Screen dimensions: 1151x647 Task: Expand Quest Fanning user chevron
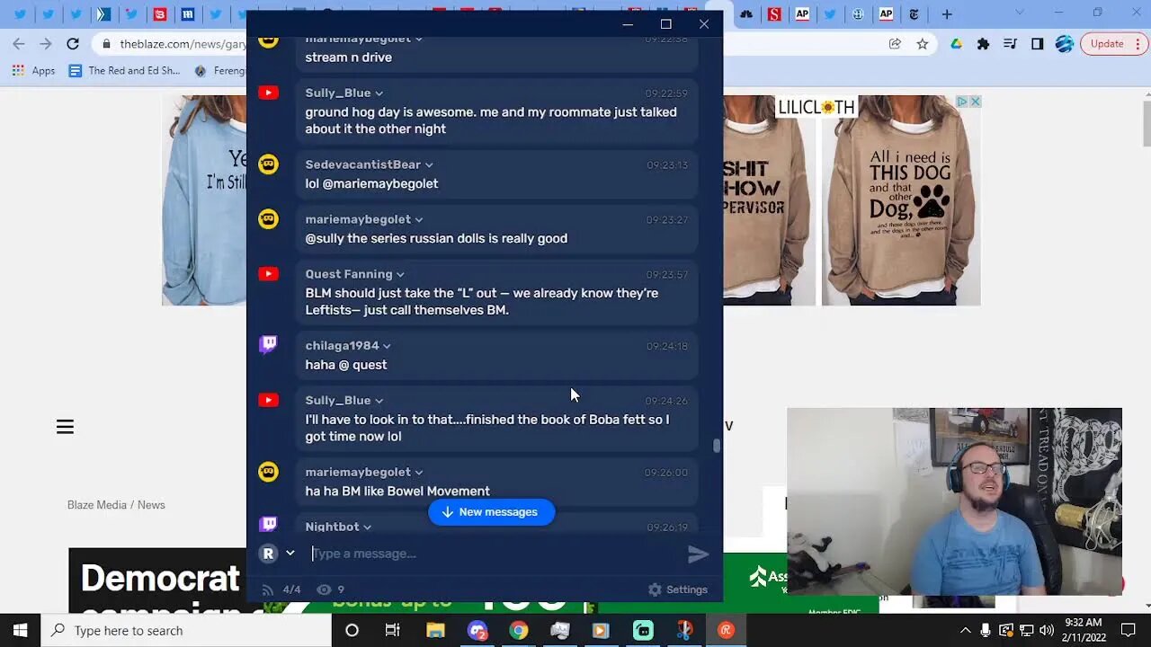click(400, 275)
